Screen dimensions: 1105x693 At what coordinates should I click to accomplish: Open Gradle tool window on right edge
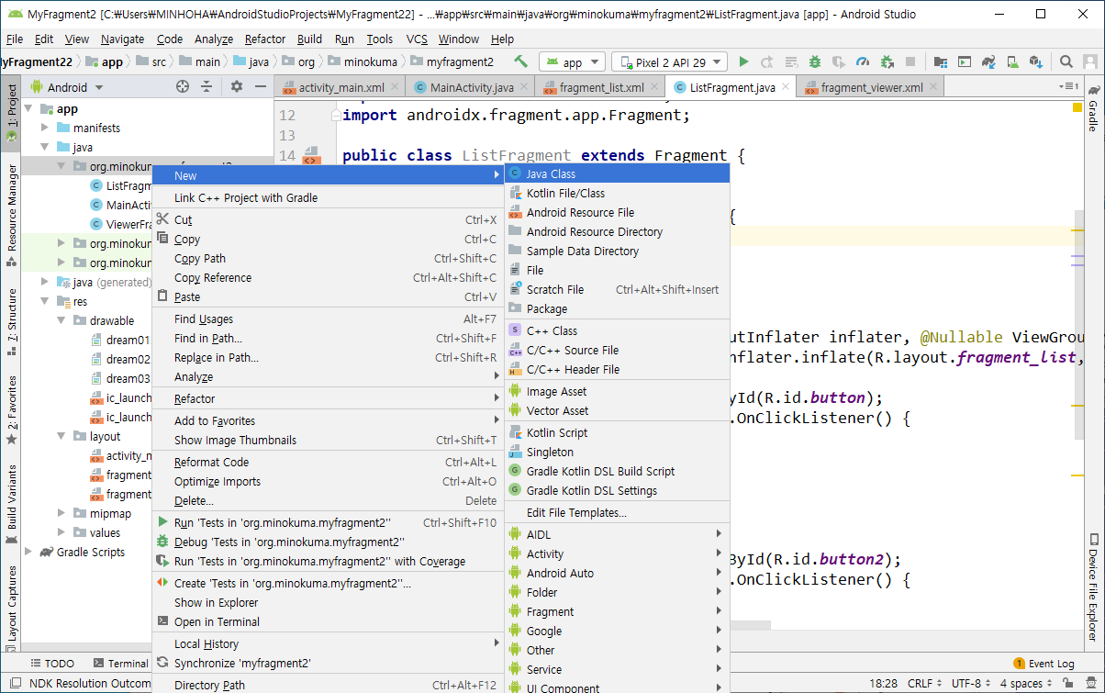pyautogui.click(x=1093, y=108)
